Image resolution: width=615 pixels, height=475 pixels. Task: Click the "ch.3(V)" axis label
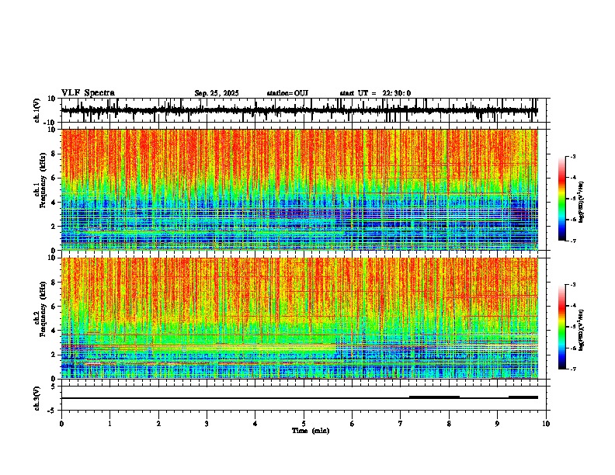(x=37, y=398)
